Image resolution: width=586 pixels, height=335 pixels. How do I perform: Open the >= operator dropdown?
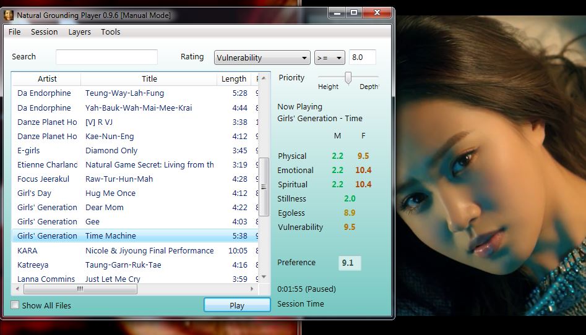(329, 57)
